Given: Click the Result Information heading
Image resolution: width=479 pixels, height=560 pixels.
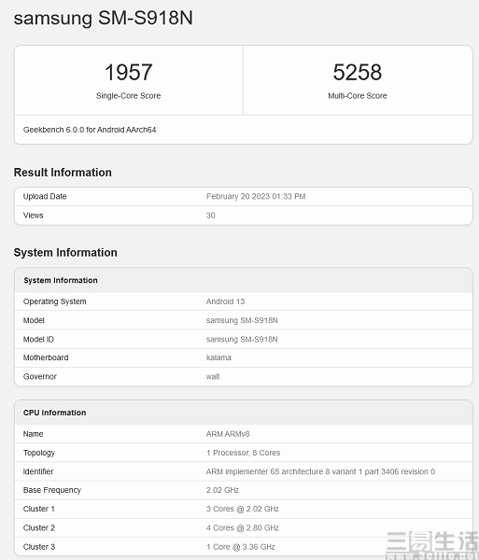Looking at the screenshot, I should 63,173.
